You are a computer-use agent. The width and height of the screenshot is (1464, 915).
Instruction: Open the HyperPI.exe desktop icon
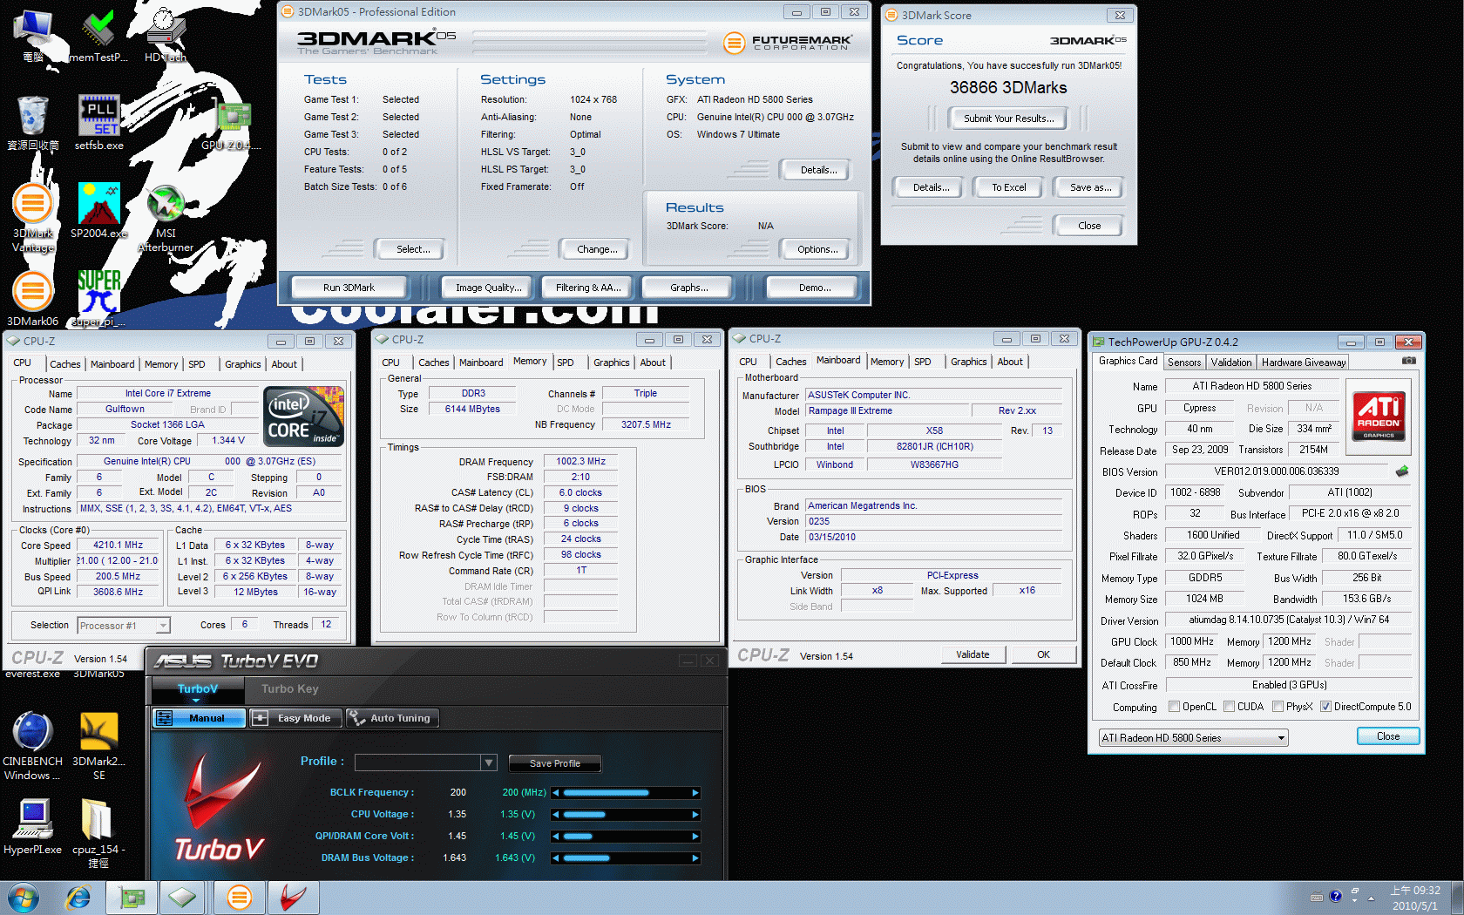click(33, 827)
